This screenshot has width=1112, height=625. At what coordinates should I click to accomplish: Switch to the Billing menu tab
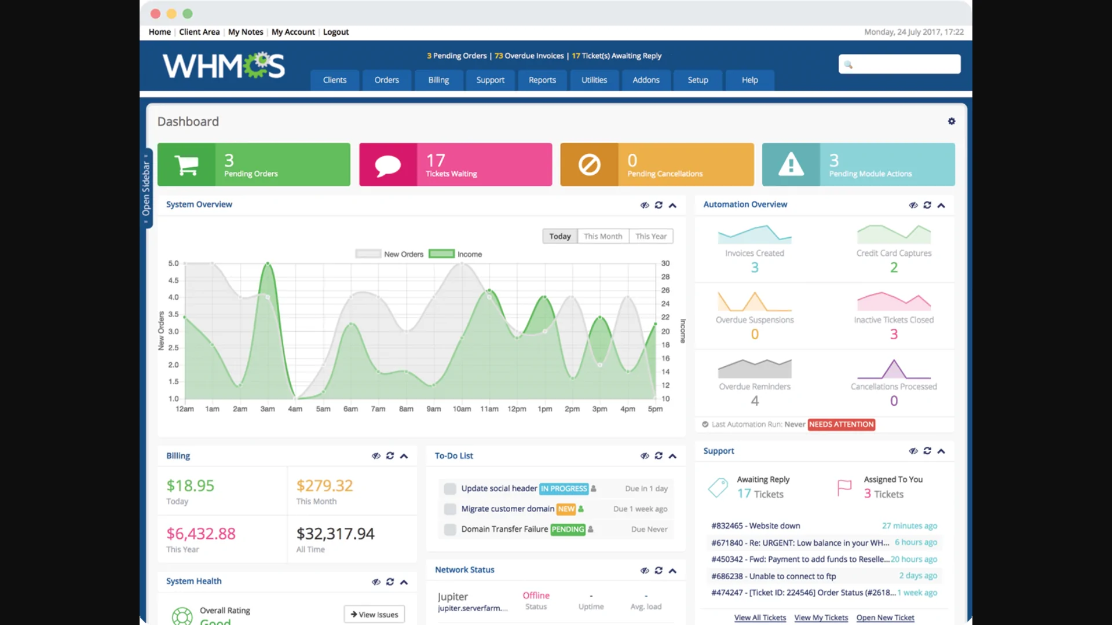pyautogui.click(x=438, y=80)
